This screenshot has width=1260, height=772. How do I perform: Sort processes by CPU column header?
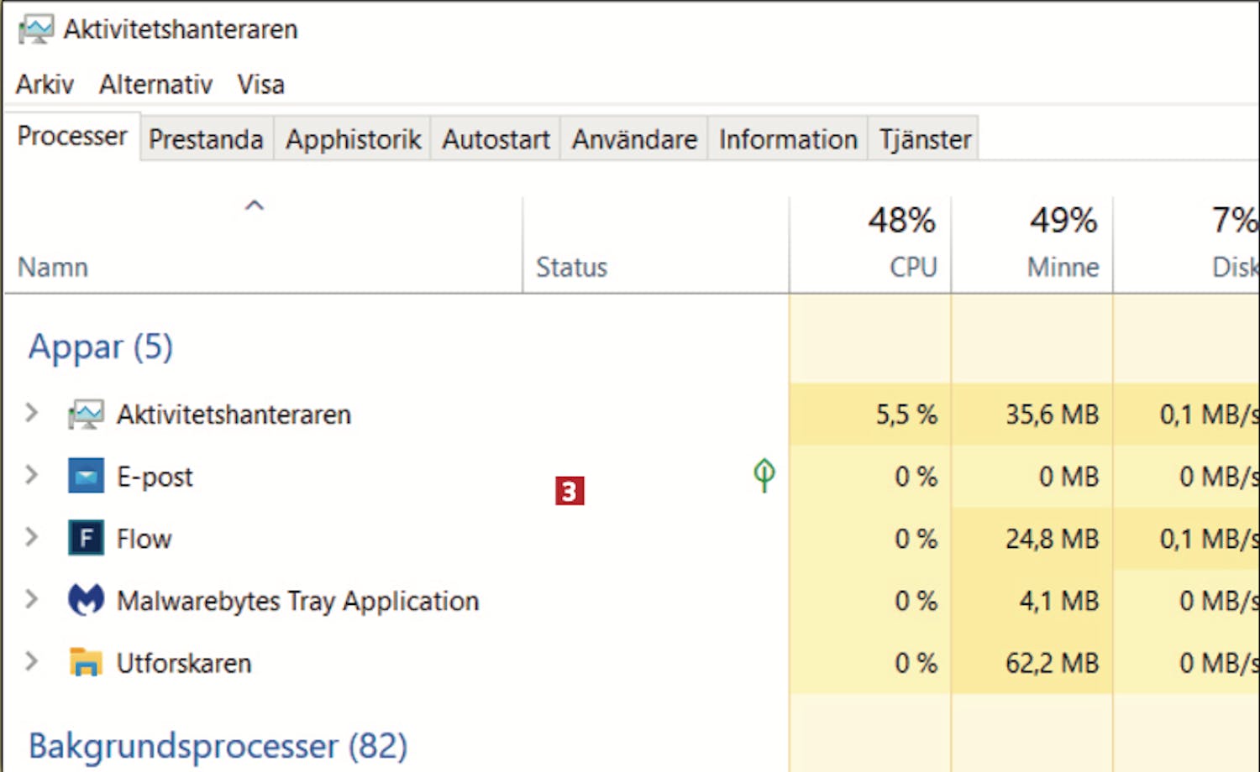pyautogui.click(x=903, y=243)
